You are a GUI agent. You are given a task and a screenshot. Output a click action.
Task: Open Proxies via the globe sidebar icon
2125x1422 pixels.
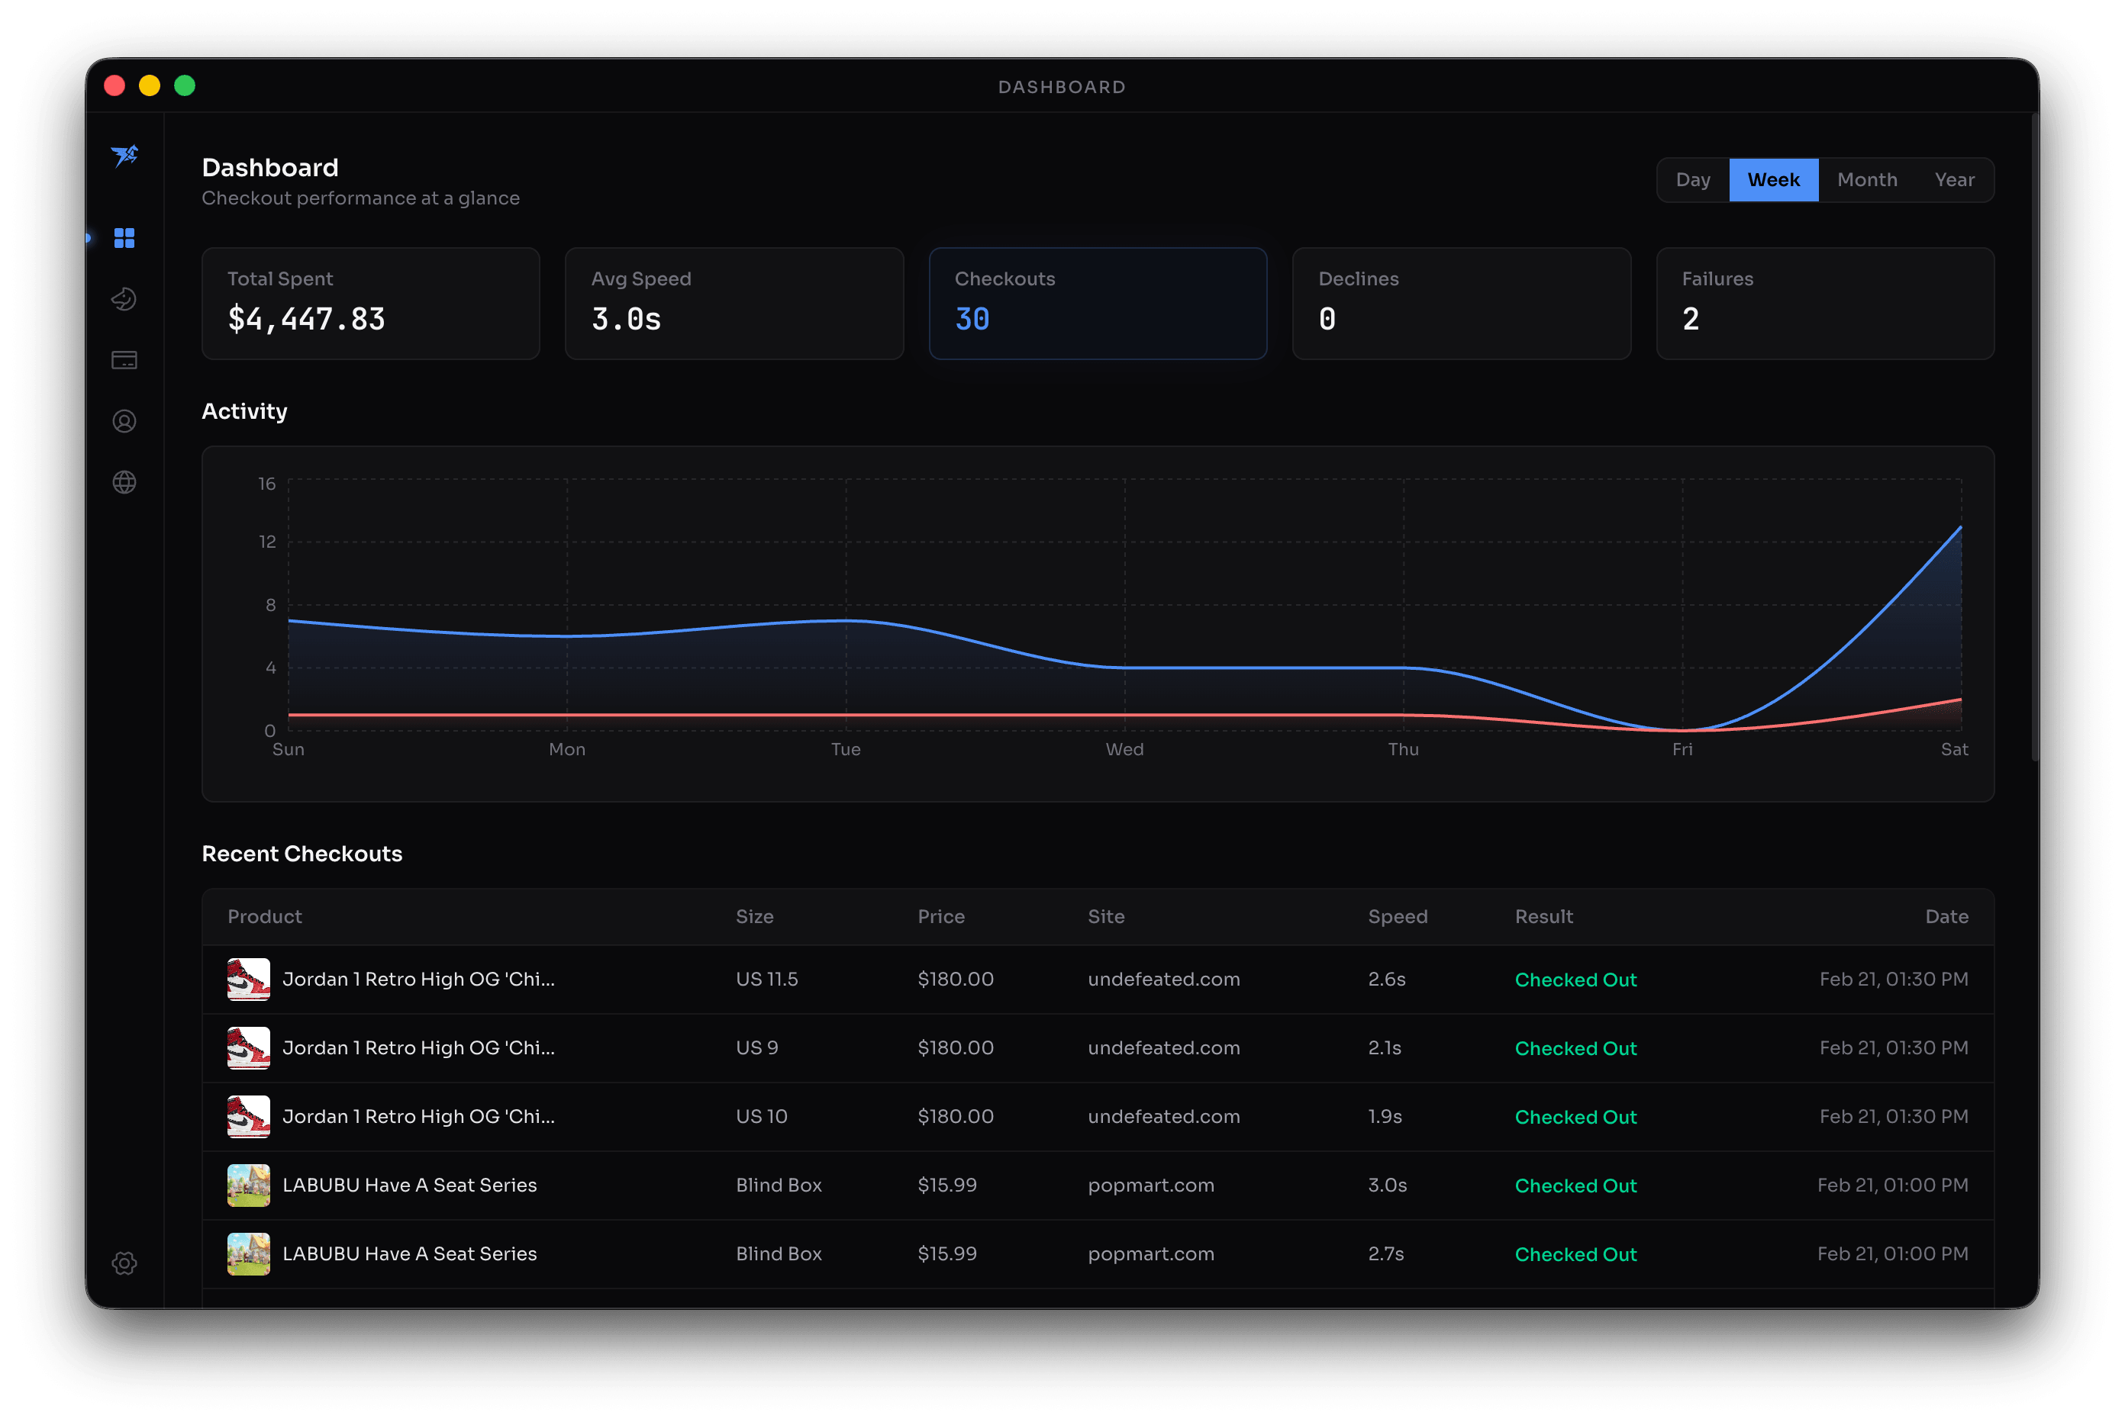124,481
